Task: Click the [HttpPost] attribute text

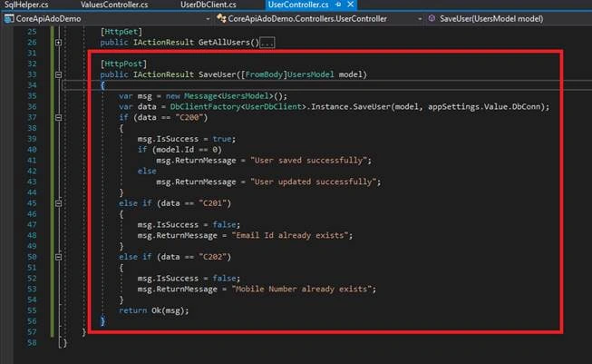Action: [x=123, y=64]
